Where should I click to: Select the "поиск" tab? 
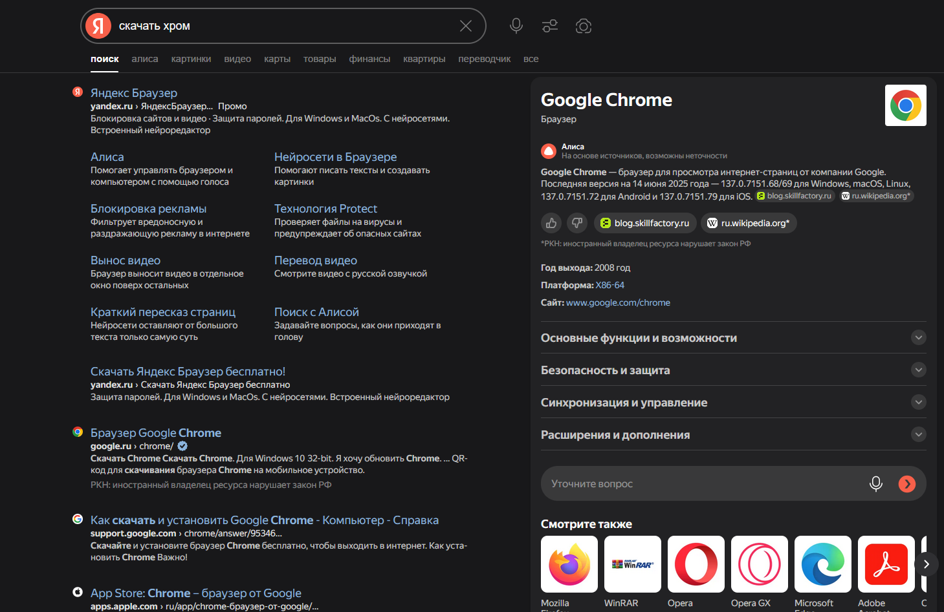tap(105, 59)
